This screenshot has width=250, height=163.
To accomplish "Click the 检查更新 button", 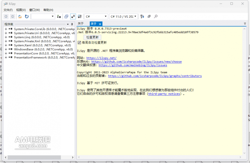I will point(92,37).
